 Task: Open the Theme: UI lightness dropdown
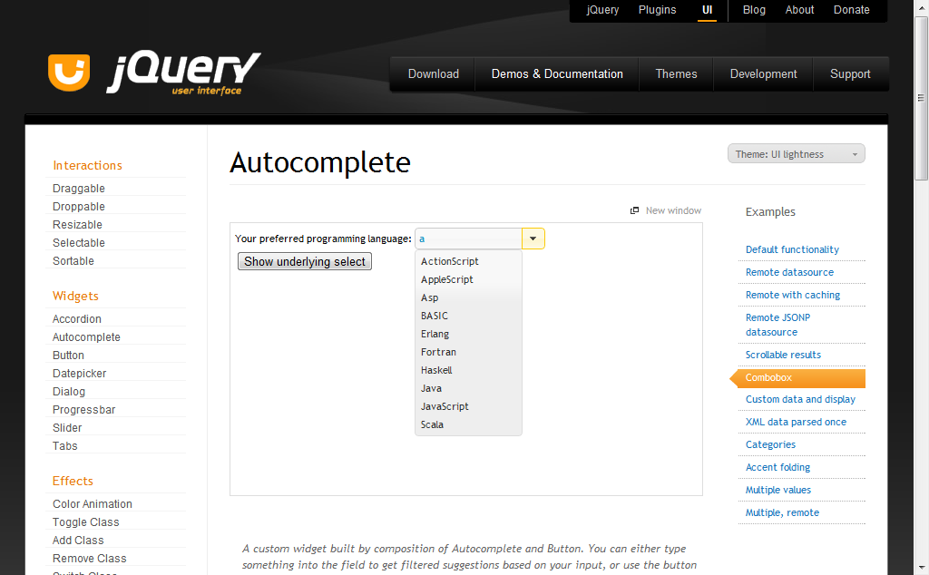[796, 154]
